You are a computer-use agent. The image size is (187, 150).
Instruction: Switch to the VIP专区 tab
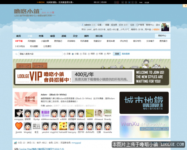(x=40, y=66)
